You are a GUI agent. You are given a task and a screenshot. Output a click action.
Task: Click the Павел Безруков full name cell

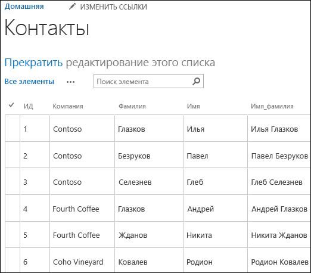click(279, 155)
